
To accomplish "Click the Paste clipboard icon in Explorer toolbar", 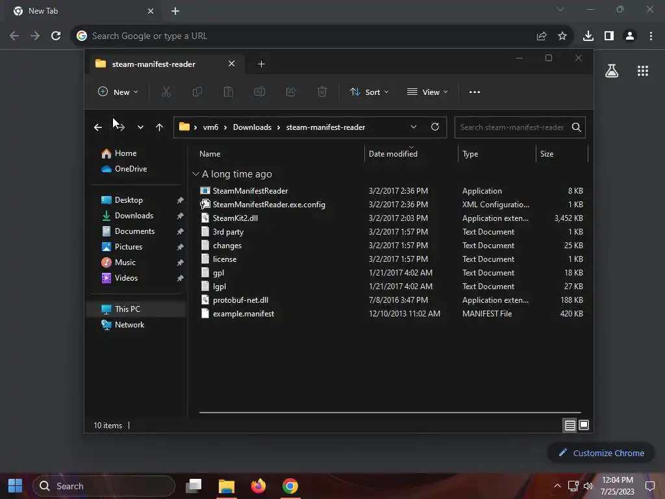I will click(228, 92).
